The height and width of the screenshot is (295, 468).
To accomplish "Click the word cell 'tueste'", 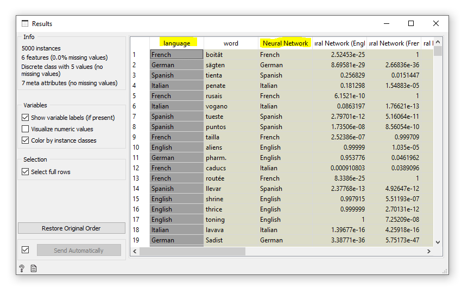I will pos(231,117).
